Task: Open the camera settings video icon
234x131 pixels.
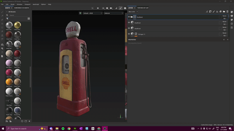Action: pos(111,8)
